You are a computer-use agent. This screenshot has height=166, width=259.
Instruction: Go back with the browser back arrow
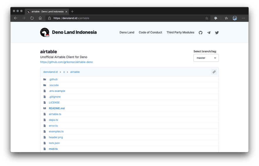[x=16, y=18]
